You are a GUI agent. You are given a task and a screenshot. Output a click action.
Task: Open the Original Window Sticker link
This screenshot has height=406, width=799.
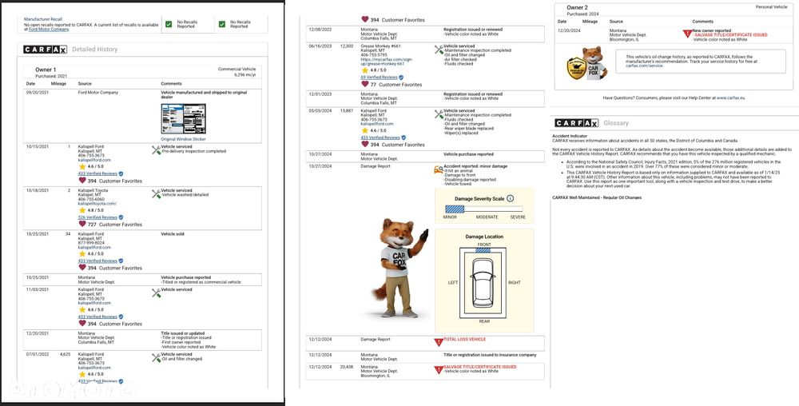[184, 139]
